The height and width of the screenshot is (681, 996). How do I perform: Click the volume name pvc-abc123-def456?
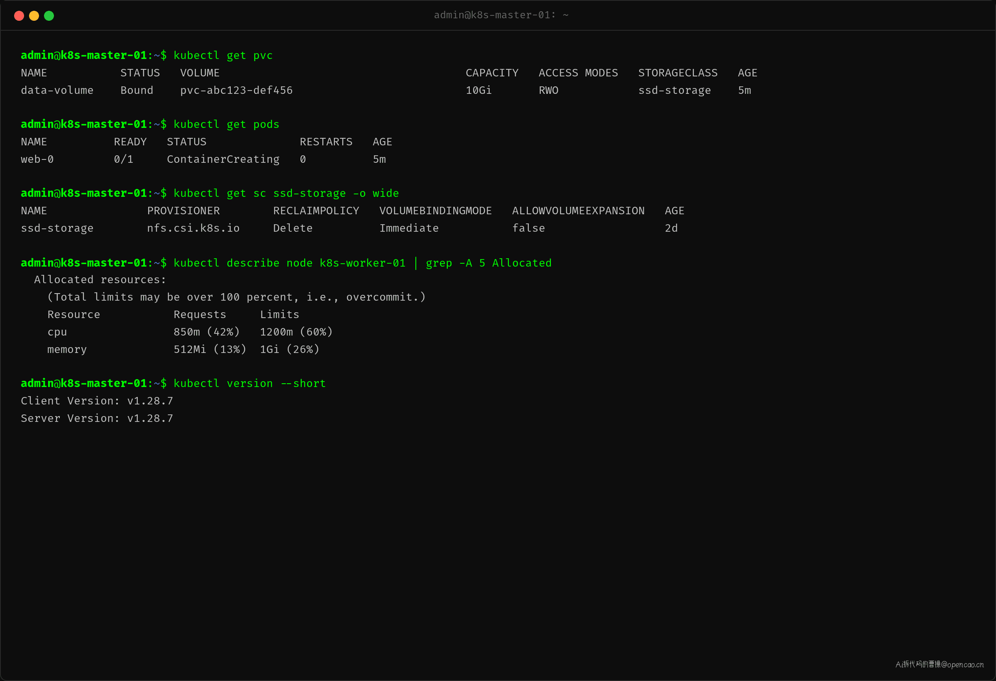(236, 91)
